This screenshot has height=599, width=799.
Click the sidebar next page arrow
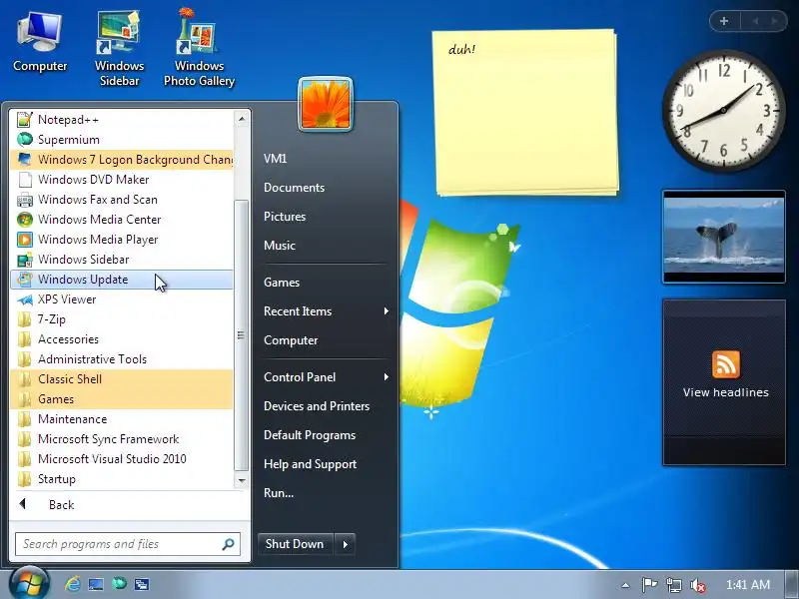[x=775, y=21]
